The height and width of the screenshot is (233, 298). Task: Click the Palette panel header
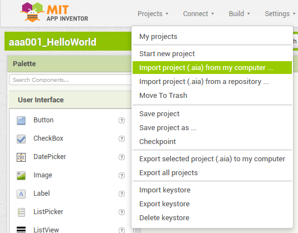[x=69, y=64]
